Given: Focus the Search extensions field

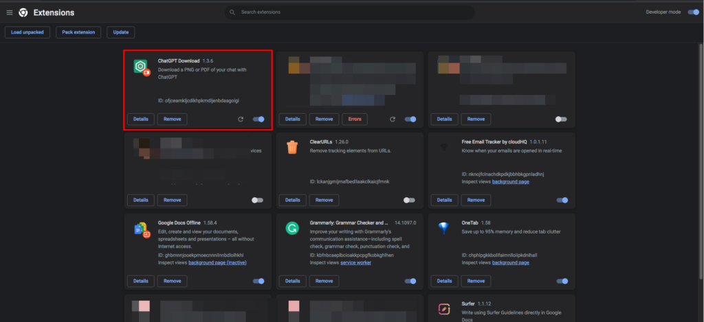Looking at the screenshot, I should point(350,12).
